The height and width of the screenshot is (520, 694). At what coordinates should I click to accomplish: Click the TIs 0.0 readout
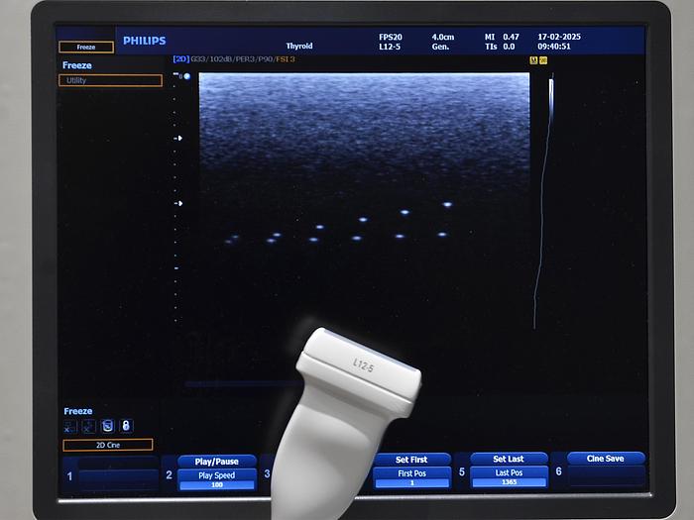[x=500, y=46]
